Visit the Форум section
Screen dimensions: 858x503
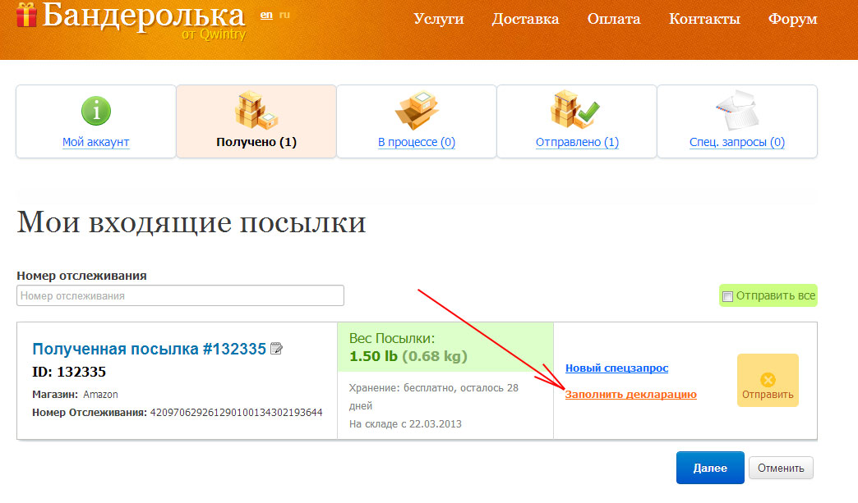coord(792,19)
